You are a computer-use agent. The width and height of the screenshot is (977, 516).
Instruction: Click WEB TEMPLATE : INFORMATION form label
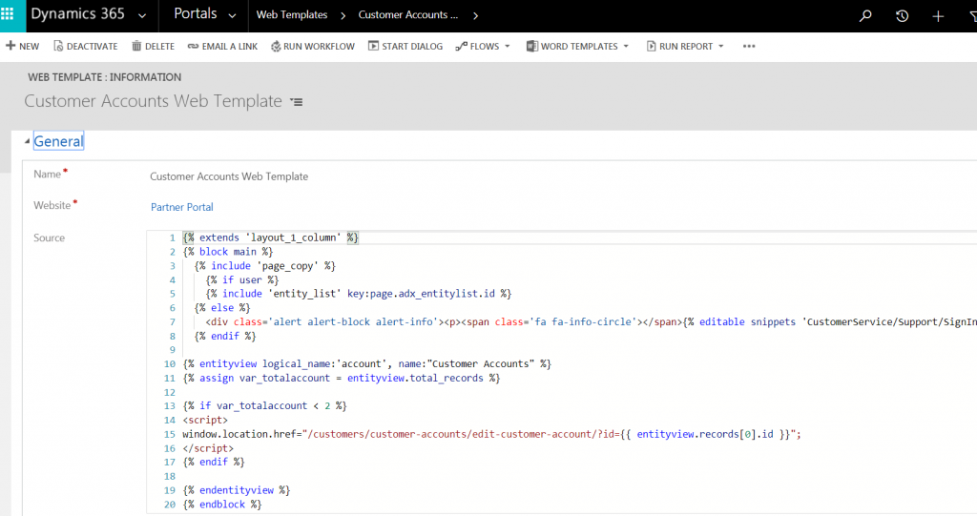click(x=105, y=77)
